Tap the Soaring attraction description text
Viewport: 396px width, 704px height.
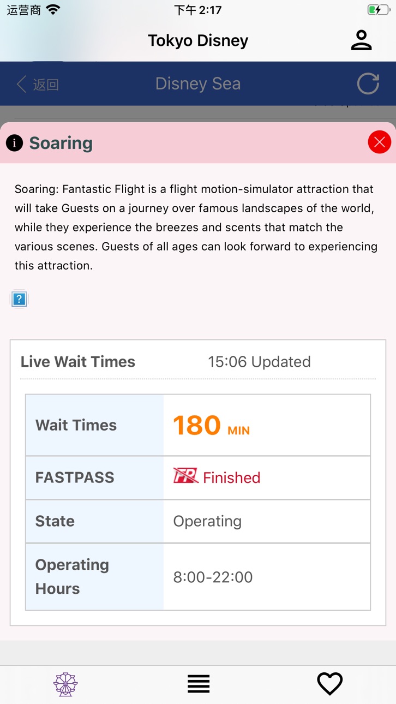pyautogui.click(x=196, y=228)
